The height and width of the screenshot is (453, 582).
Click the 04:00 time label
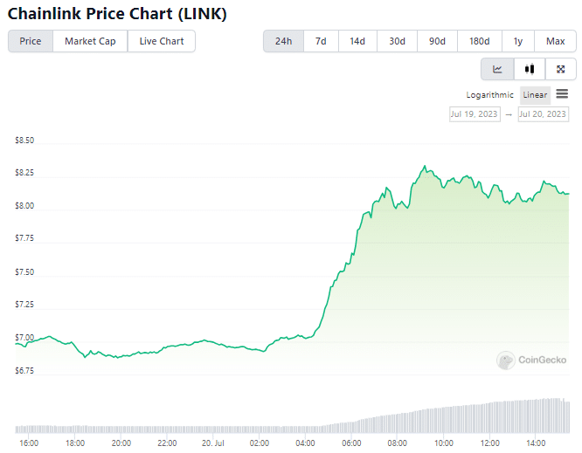(x=305, y=443)
